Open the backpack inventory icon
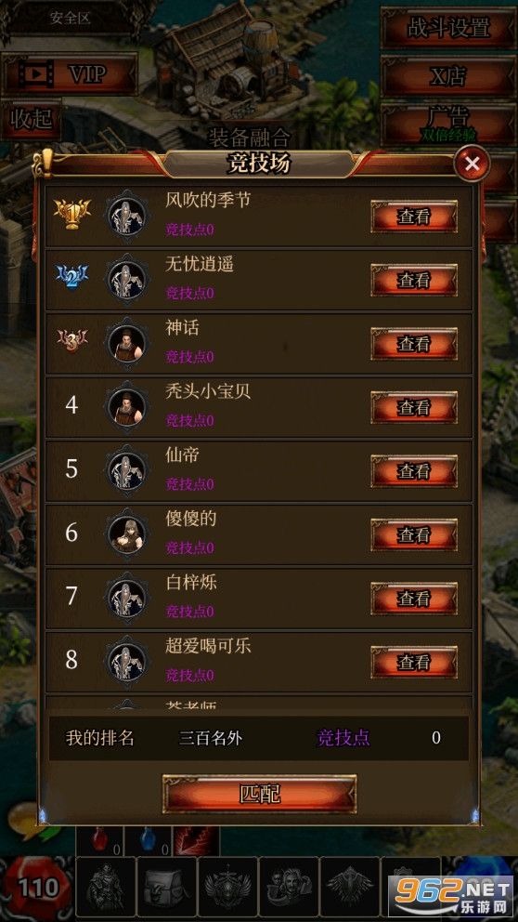 tap(166, 888)
